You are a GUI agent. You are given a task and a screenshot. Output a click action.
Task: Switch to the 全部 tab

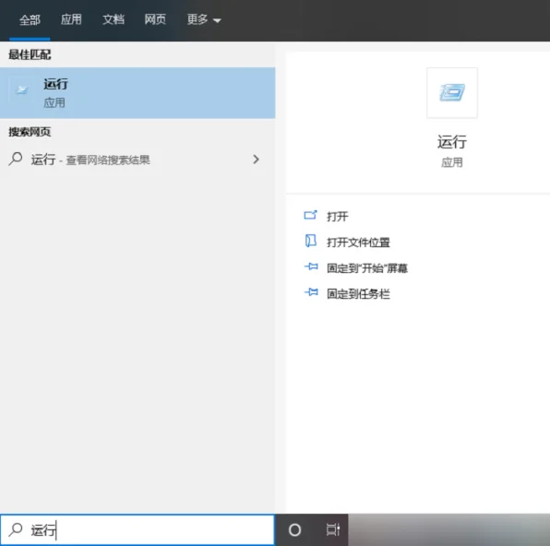(30, 20)
